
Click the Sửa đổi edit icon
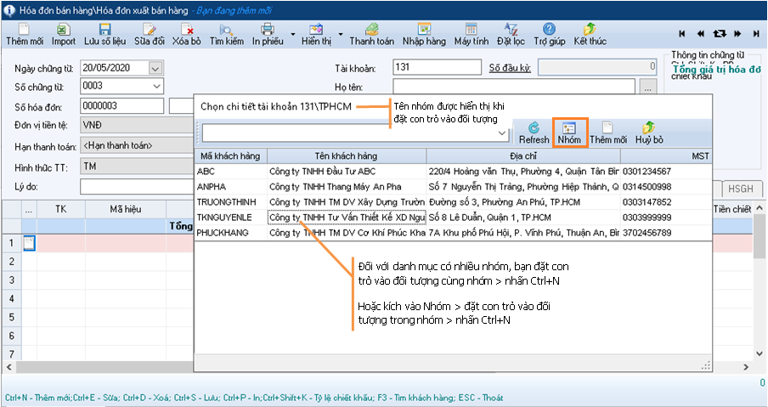pos(150,34)
